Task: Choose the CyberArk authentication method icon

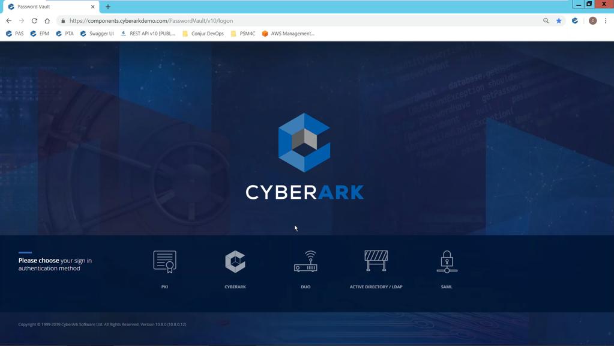Action: point(235,262)
